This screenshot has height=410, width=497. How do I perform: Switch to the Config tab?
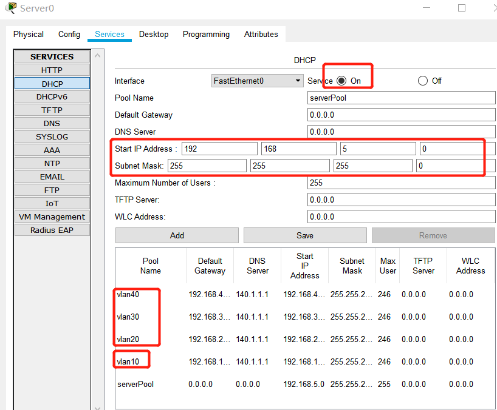click(x=69, y=35)
